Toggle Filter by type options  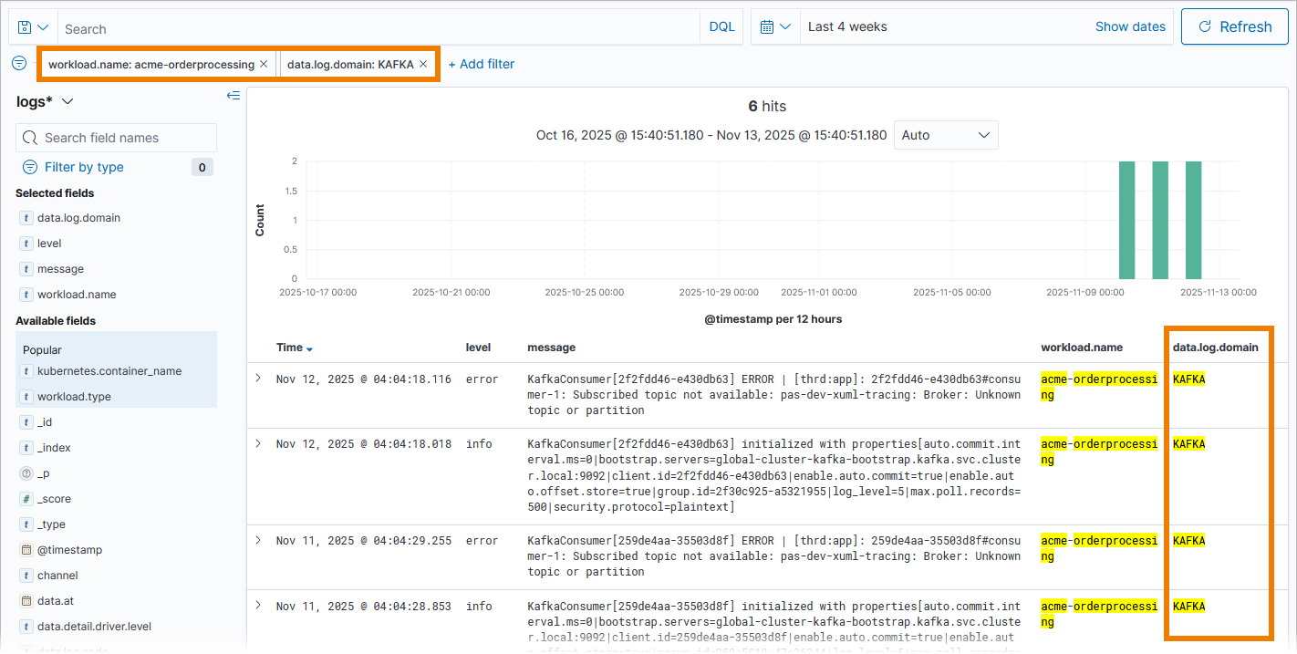(x=83, y=167)
